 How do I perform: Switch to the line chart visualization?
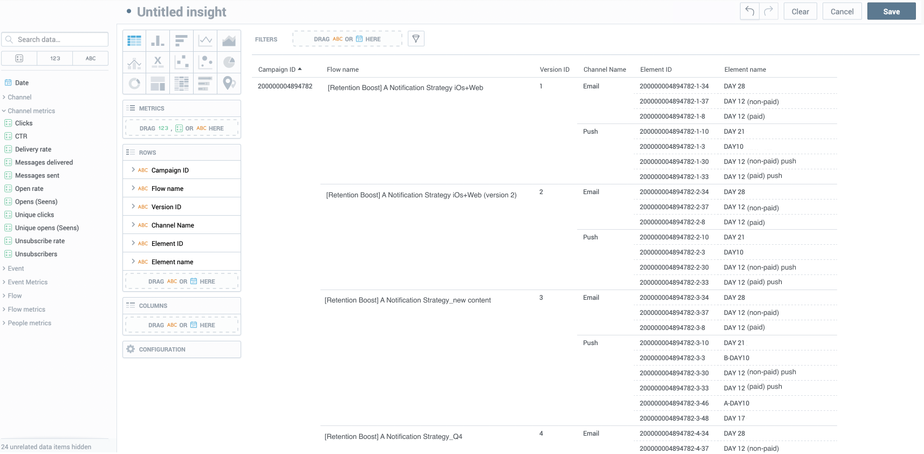pos(206,40)
